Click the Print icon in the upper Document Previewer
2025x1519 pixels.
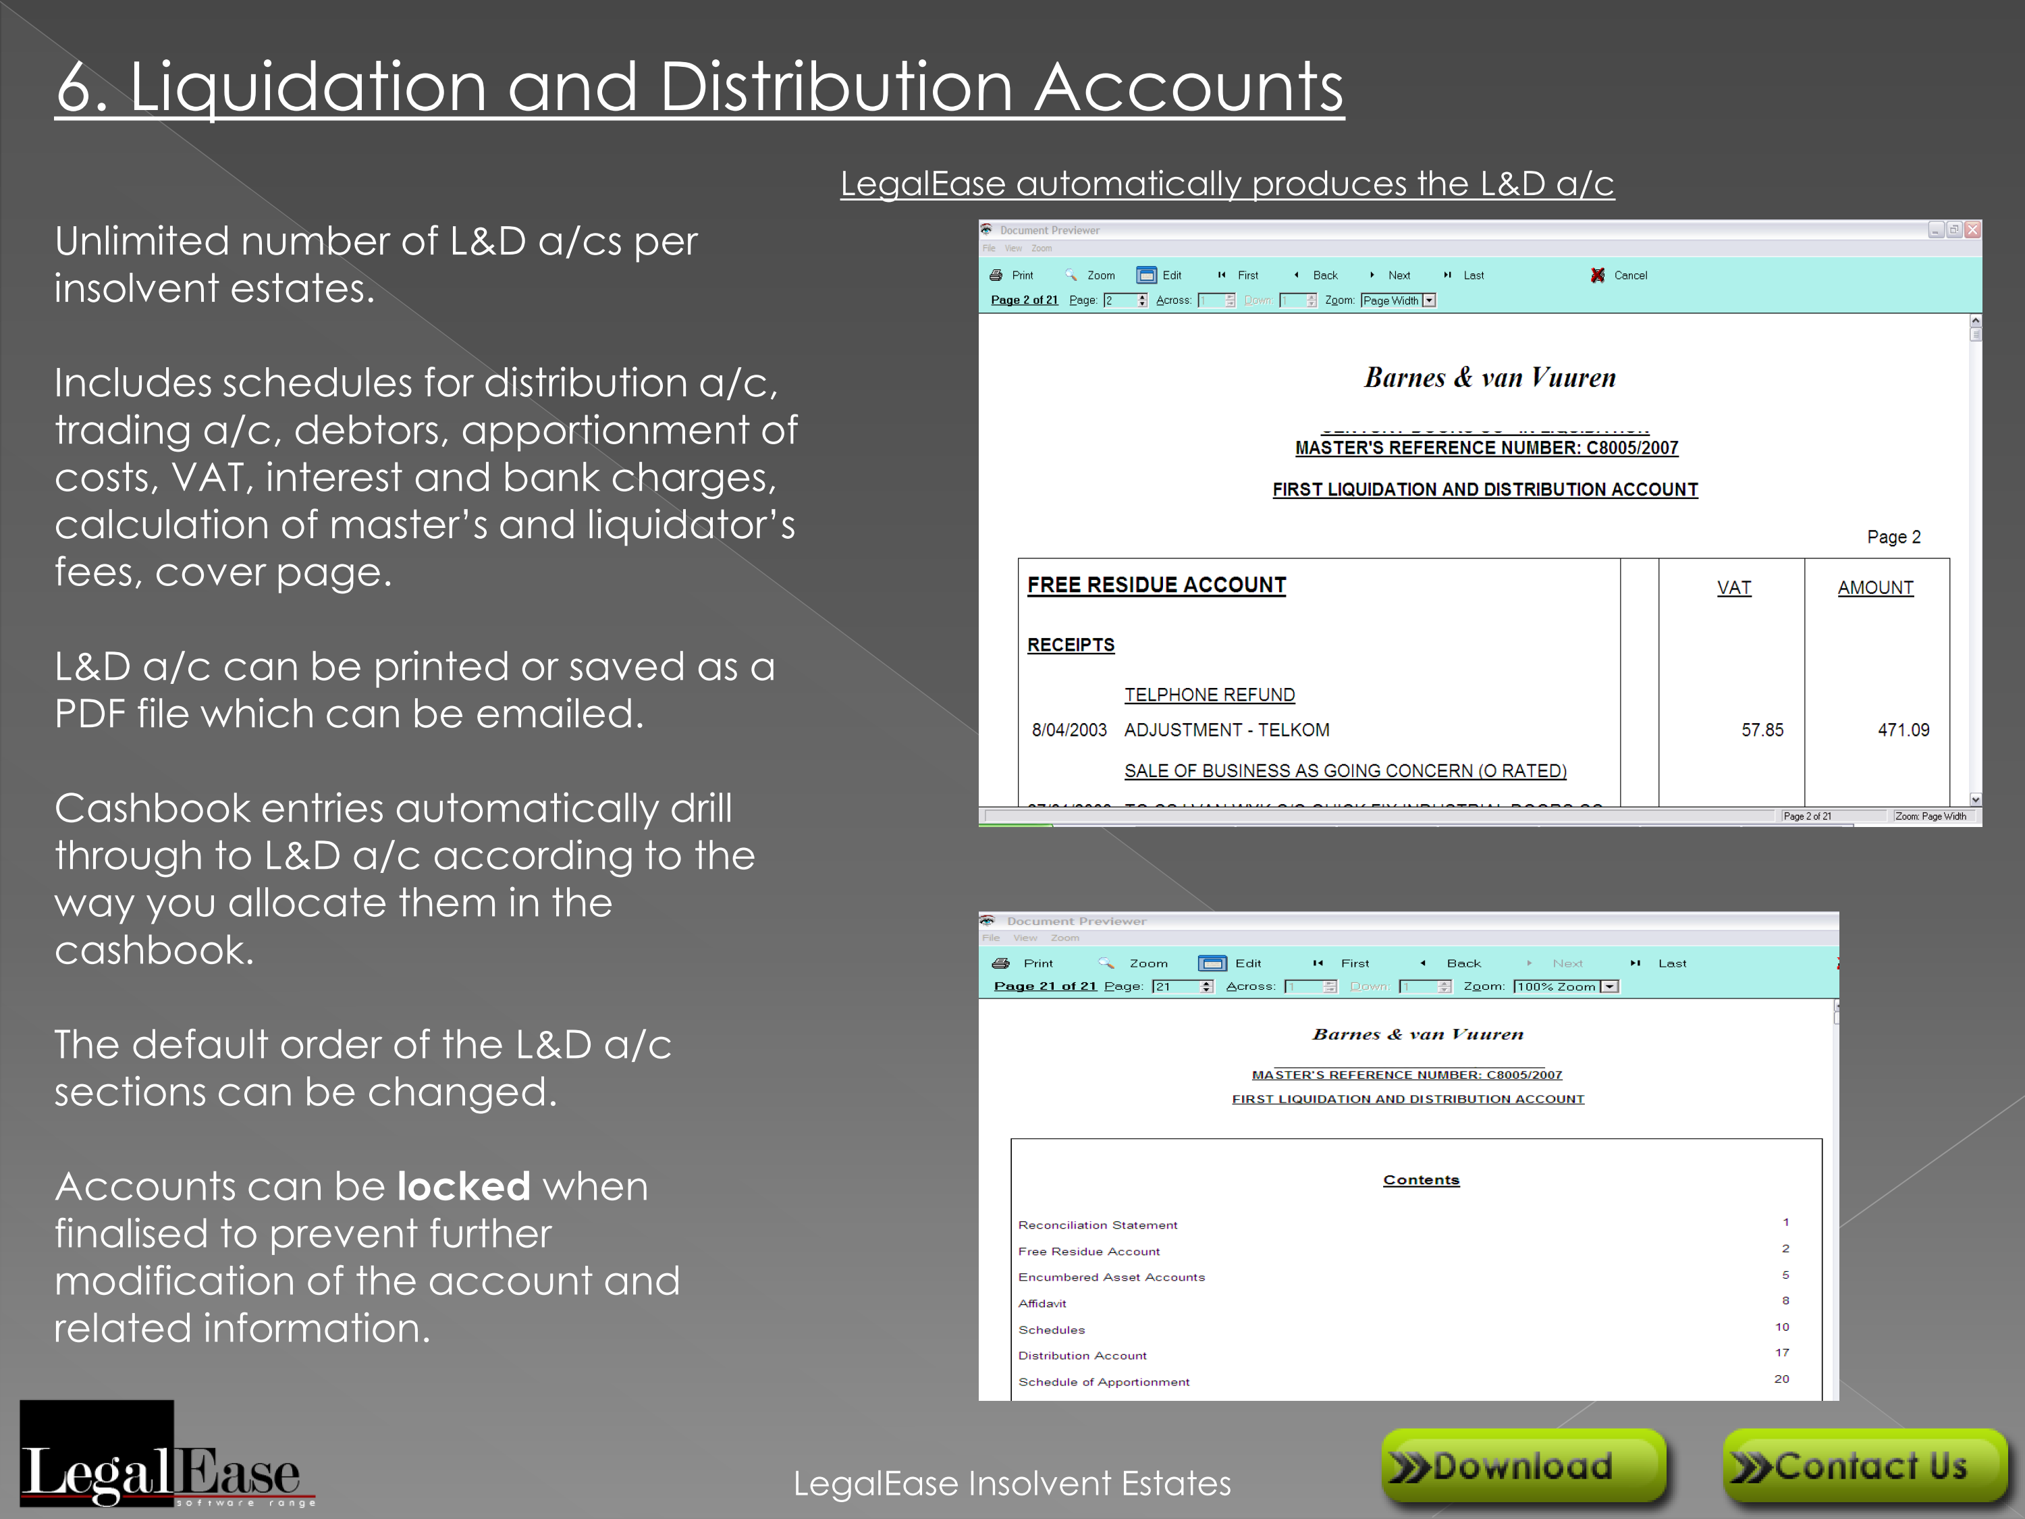coord(996,275)
